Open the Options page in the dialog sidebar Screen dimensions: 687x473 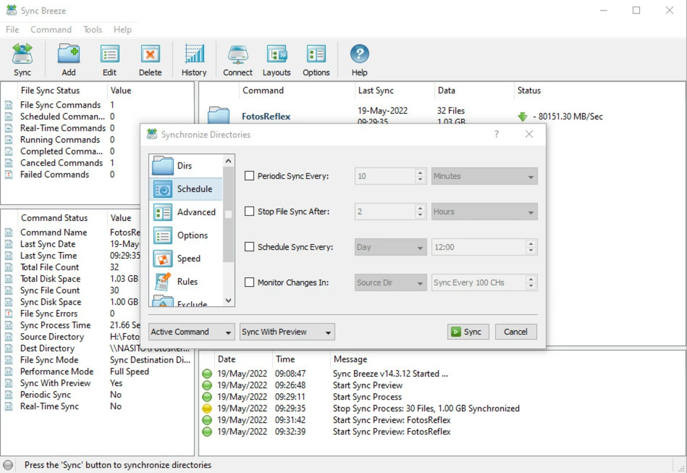click(x=185, y=235)
